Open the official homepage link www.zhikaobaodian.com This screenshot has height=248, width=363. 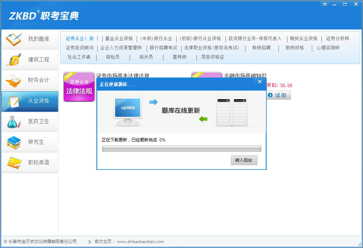(x=141, y=241)
